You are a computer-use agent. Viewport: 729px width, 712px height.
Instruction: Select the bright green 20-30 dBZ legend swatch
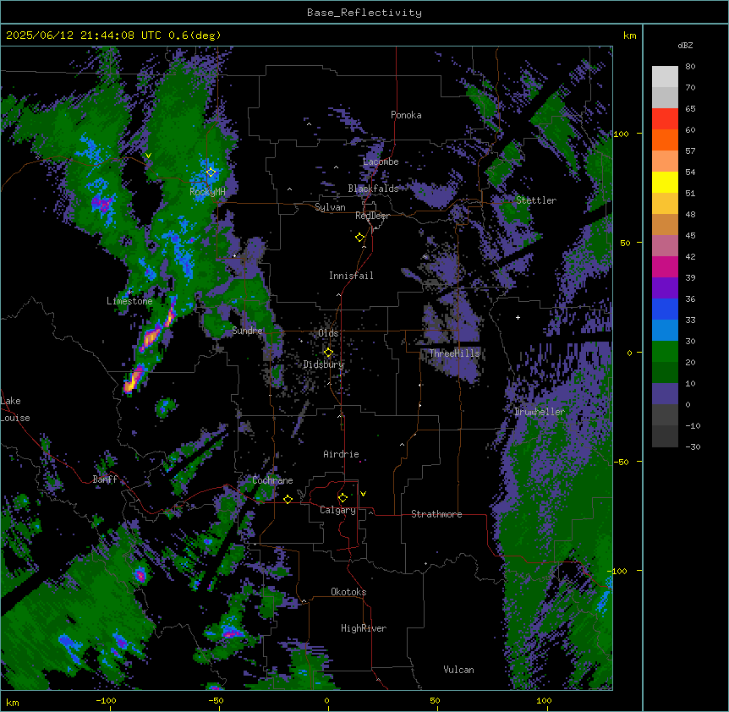point(665,352)
